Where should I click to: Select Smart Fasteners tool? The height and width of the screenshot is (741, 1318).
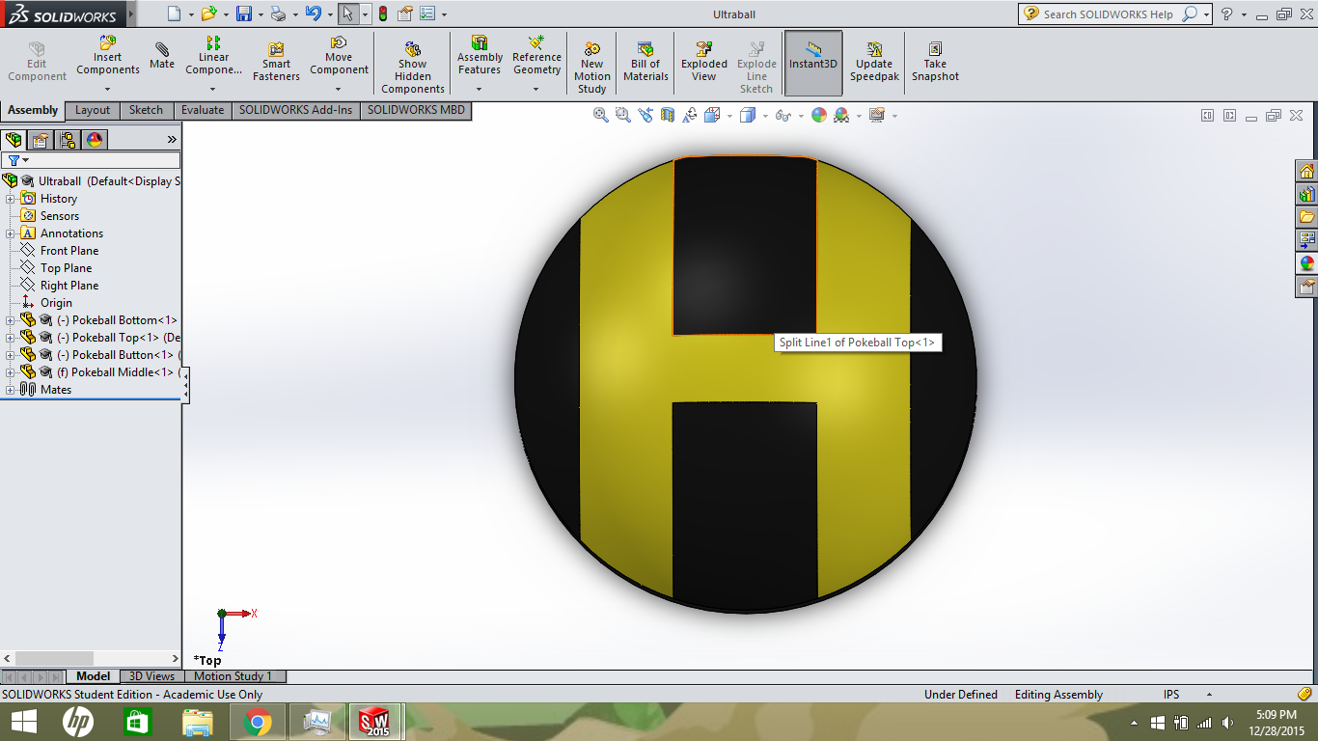[x=276, y=62]
